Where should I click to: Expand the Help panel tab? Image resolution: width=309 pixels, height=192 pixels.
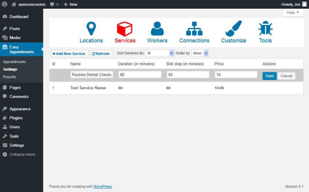tap(293, 13)
